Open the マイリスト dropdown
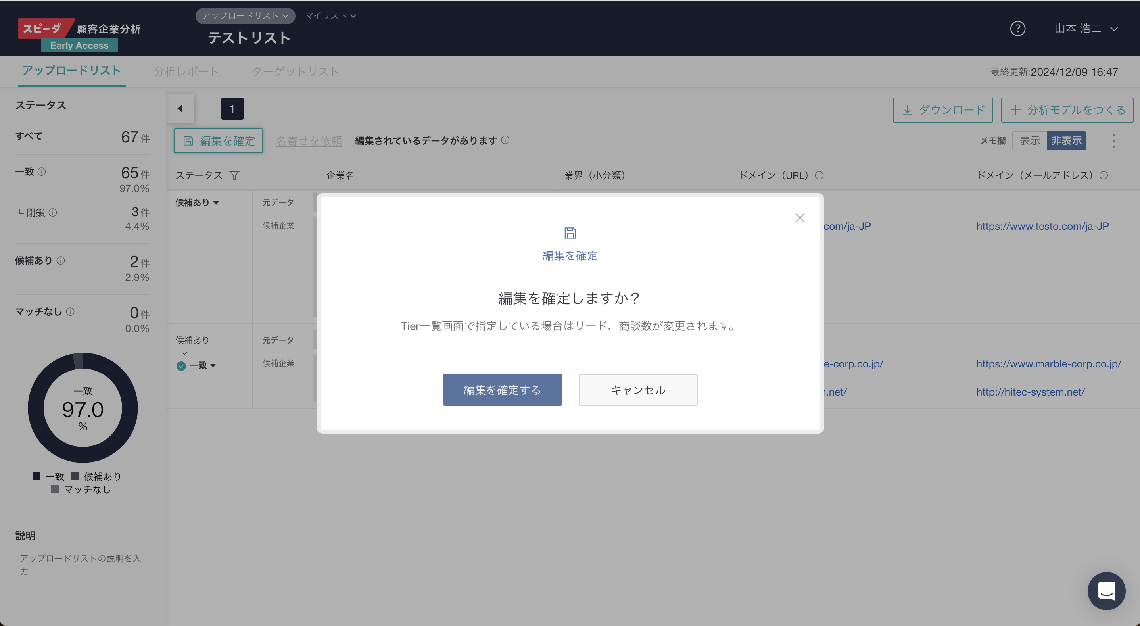Viewport: 1140px width, 626px height. [x=330, y=16]
